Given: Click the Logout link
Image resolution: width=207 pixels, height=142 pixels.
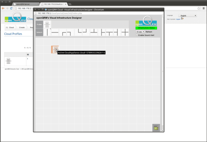Looking at the screenshot, I should 178,19.
